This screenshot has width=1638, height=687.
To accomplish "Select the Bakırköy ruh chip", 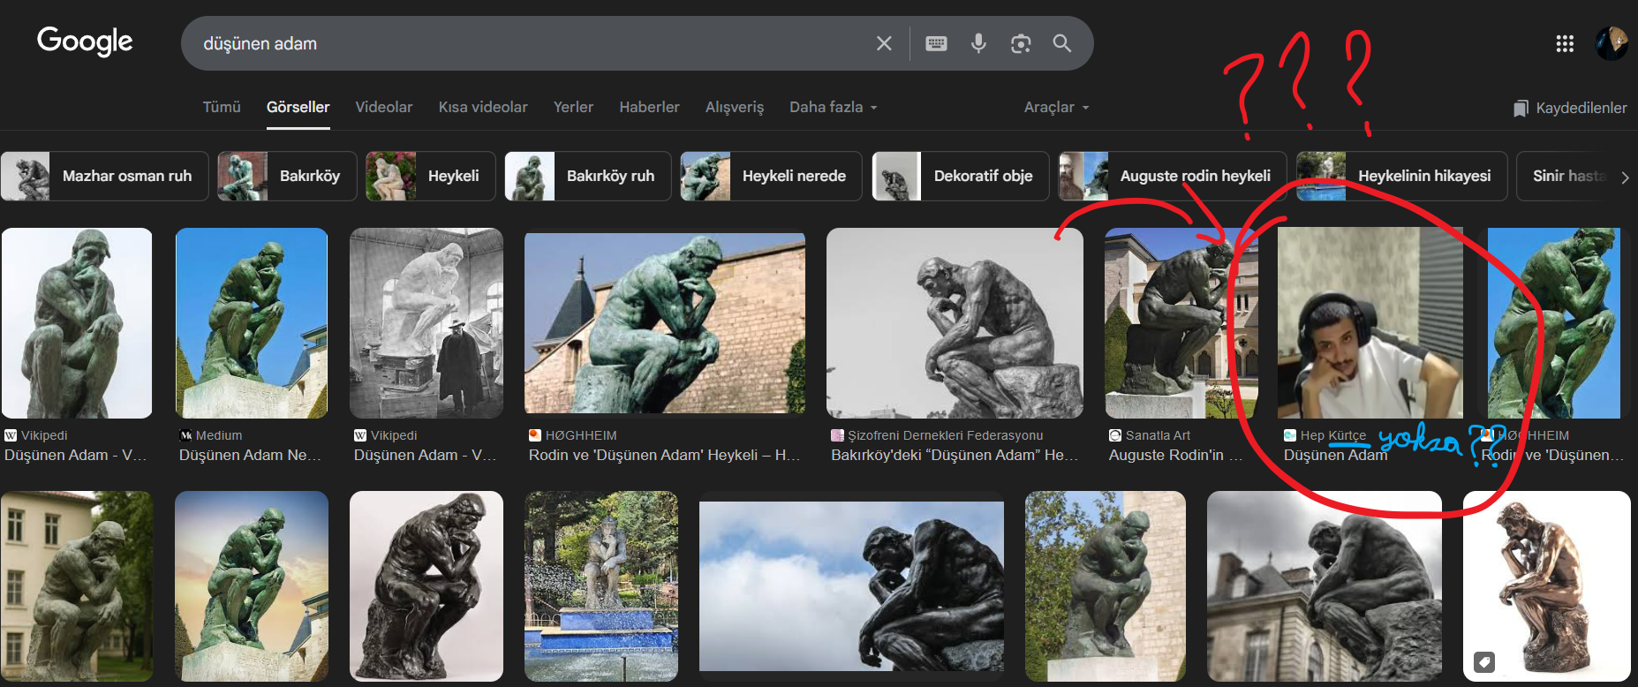I will [588, 176].
